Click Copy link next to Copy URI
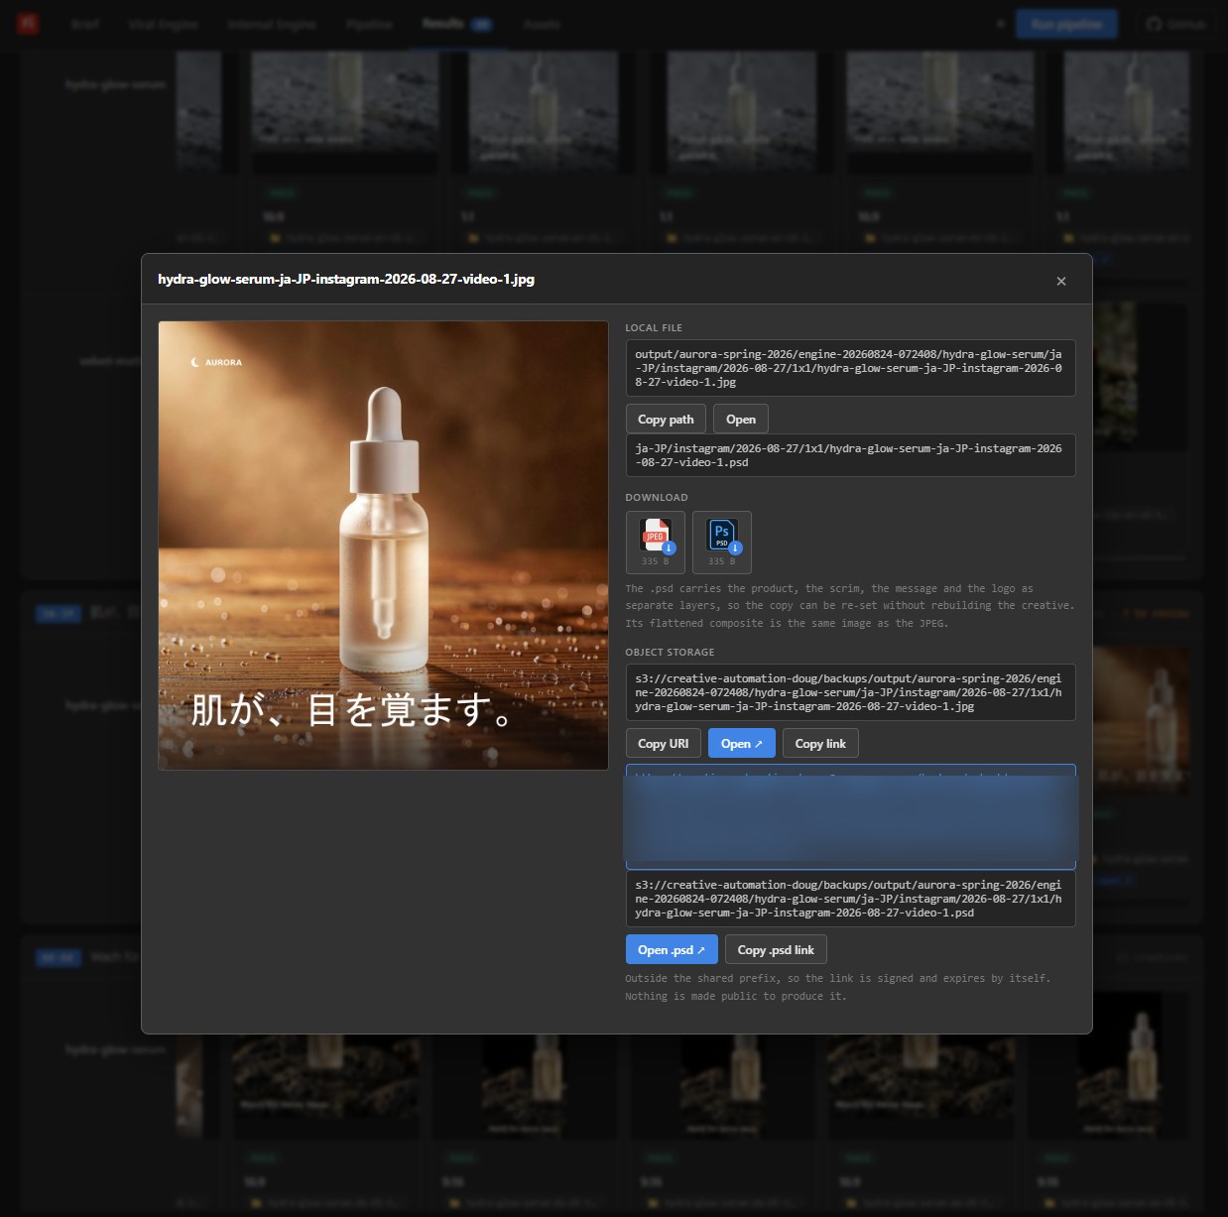1228x1217 pixels. [x=820, y=744]
